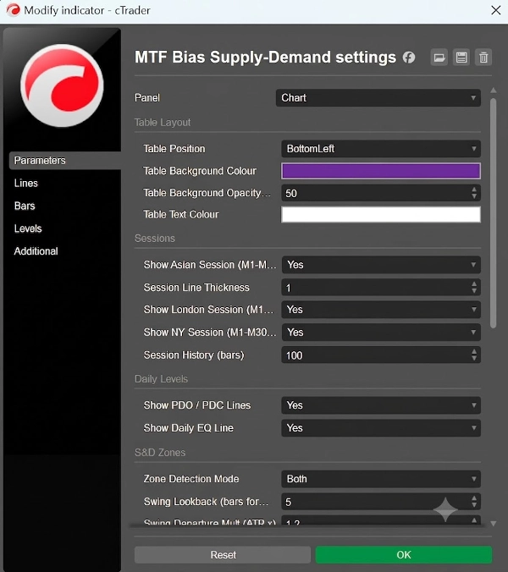Pick the purple Table Background Colour swatch
The height and width of the screenshot is (572, 508).
(x=381, y=171)
